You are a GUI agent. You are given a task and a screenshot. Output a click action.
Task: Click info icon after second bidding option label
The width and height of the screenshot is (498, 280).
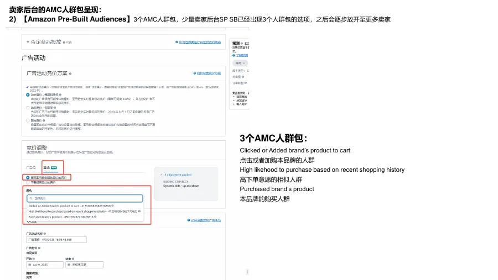click(x=55, y=108)
